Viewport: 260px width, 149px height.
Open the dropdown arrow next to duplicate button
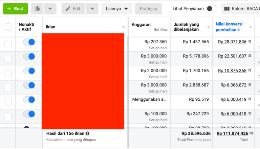pos(50,8)
